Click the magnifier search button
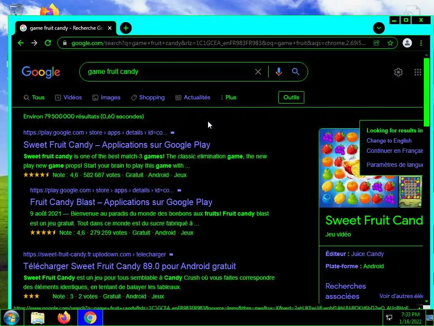The image size is (434, 326). click(x=295, y=72)
